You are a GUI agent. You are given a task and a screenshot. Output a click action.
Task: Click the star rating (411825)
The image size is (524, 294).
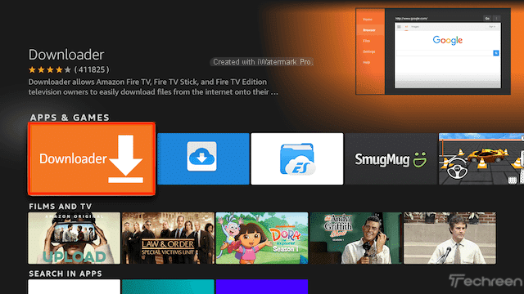point(69,69)
